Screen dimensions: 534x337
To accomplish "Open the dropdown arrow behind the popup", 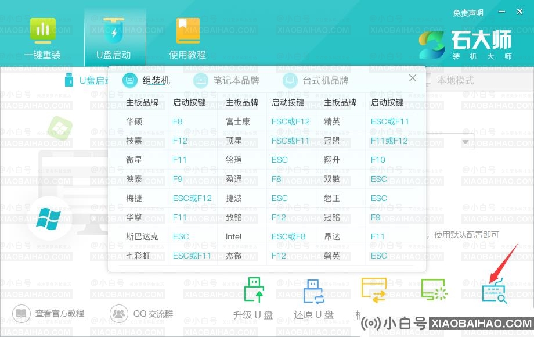I will (466, 142).
